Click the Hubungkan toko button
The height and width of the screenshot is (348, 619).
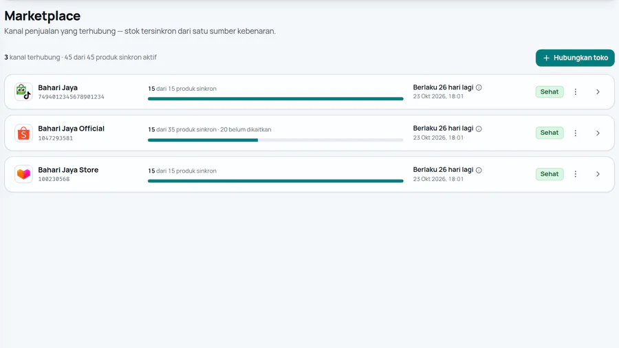point(575,58)
